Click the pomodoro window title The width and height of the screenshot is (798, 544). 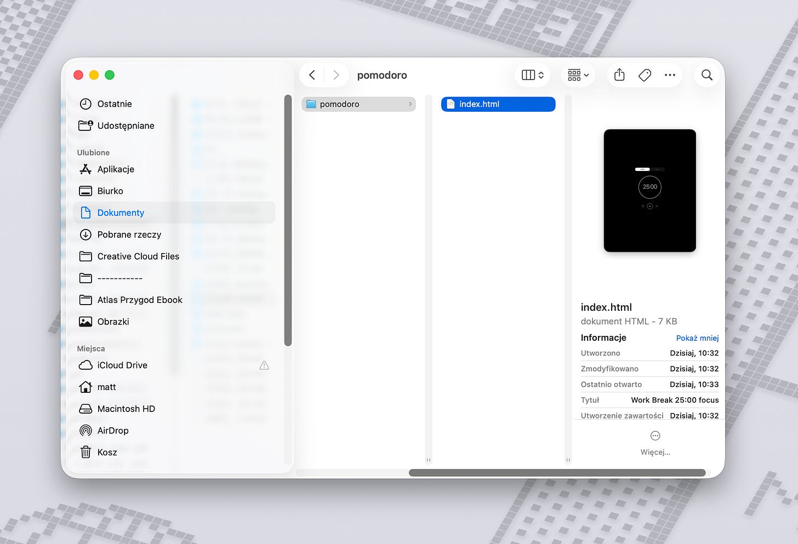point(382,75)
